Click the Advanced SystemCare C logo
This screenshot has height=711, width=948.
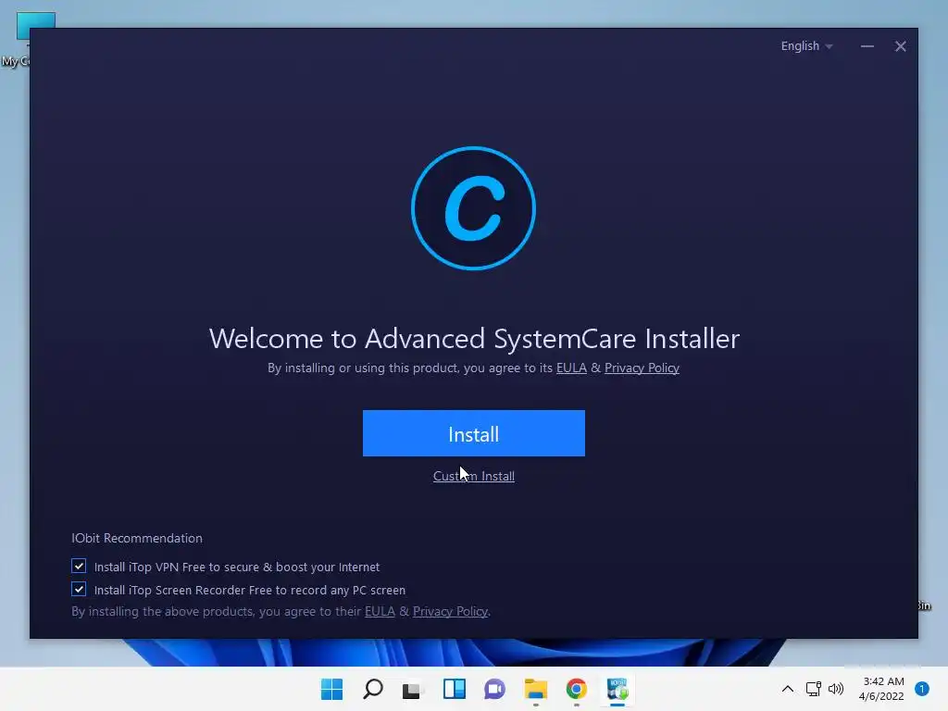tap(473, 208)
